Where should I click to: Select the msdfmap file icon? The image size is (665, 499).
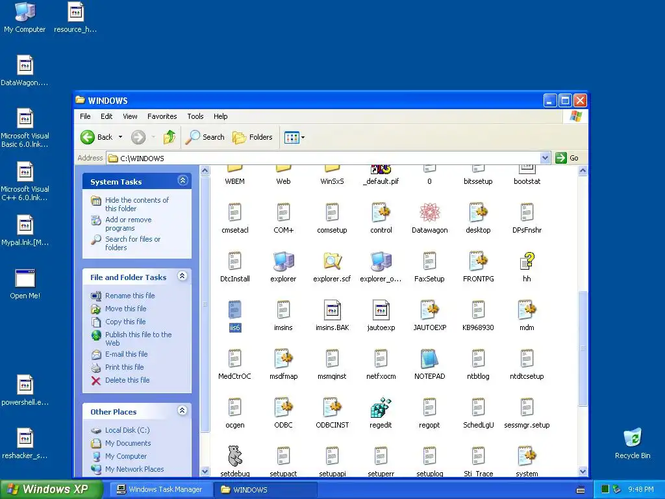283,359
